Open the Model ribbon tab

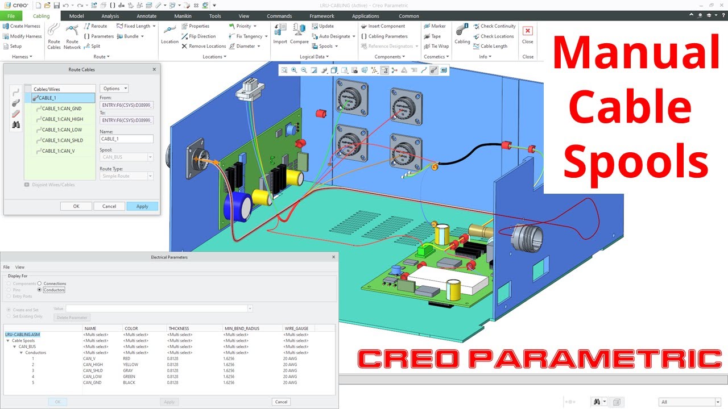coord(77,16)
